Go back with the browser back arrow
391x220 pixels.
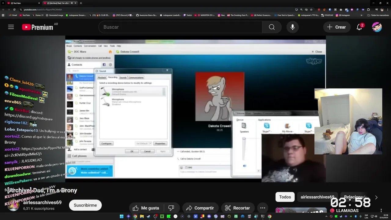coord(3,9)
